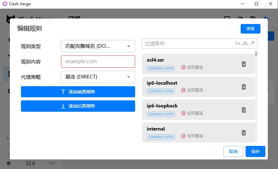278x169 pixels.
Task: Click 保存 to save rules
Action: pos(255,151)
